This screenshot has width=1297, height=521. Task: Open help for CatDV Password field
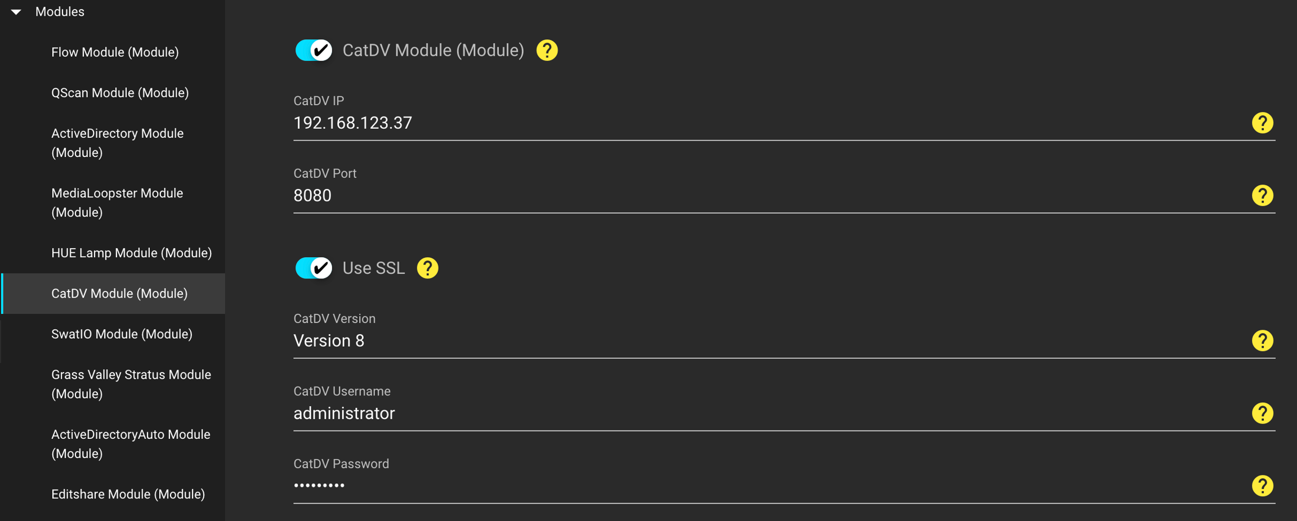1262,486
